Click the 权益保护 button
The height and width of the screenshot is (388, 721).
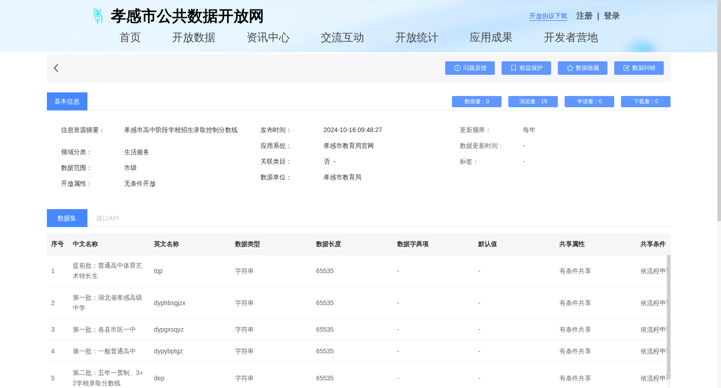coord(526,68)
